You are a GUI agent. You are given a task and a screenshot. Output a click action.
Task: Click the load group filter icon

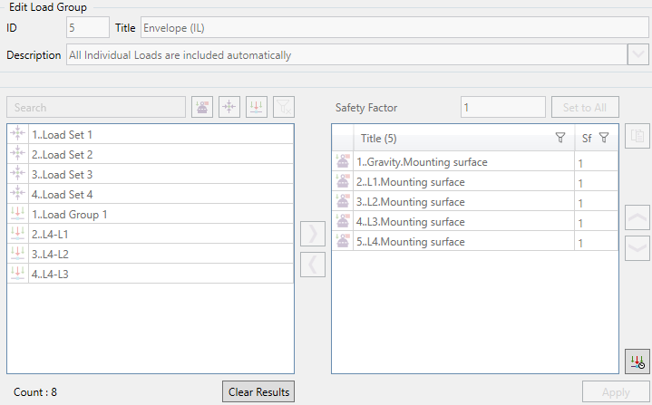(257, 107)
